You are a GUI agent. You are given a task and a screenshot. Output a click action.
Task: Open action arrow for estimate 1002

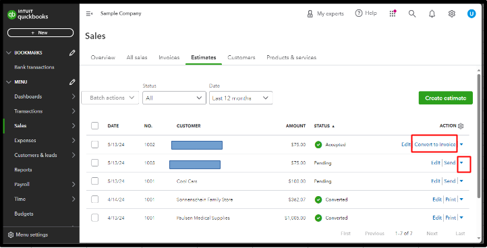[461, 144]
